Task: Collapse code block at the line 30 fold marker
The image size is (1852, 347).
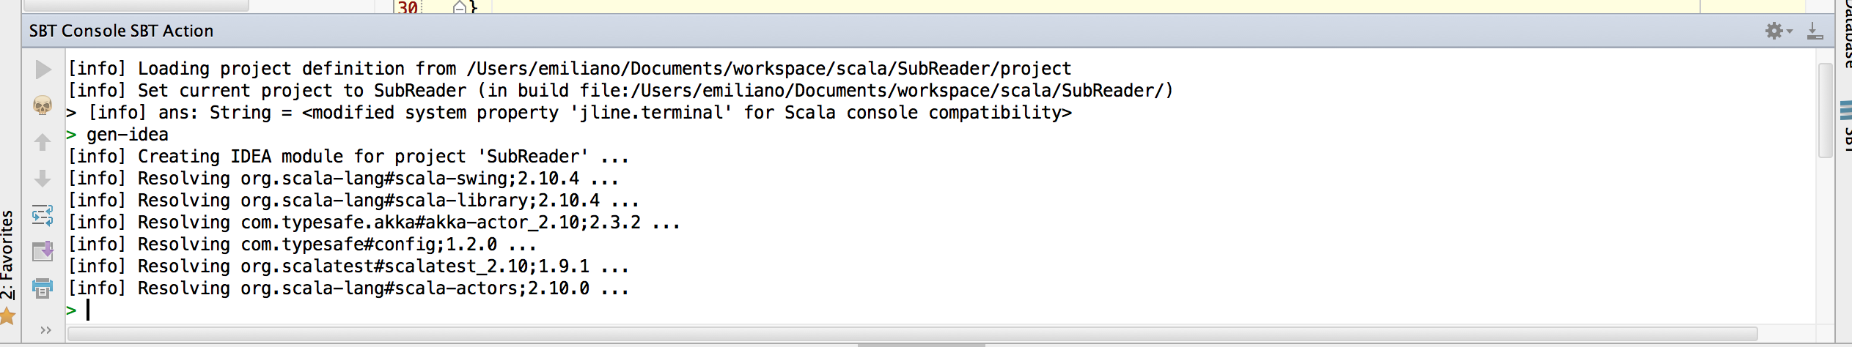Action: pyautogui.click(x=460, y=7)
